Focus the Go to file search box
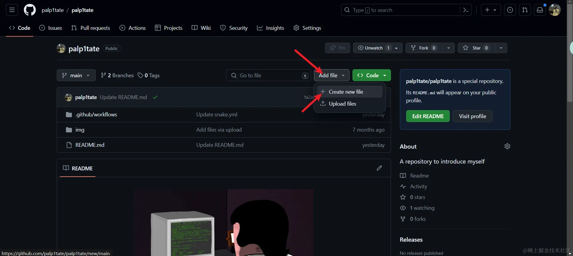Screen dimensions: 573x256 tap(269, 75)
